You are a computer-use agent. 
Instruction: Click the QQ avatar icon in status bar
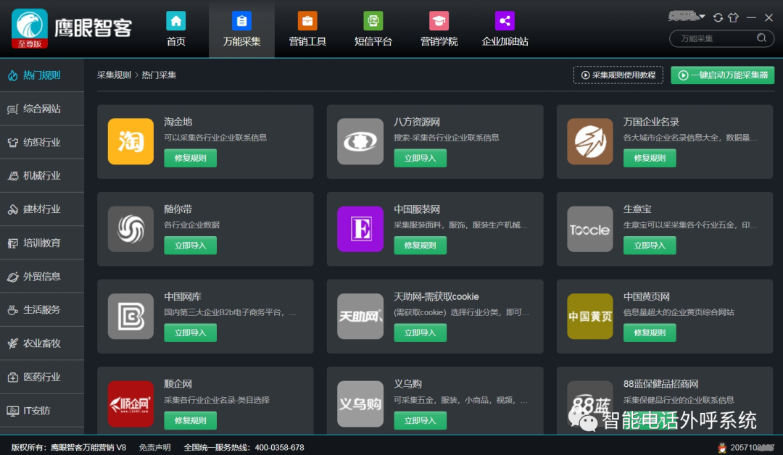[x=722, y=448]
